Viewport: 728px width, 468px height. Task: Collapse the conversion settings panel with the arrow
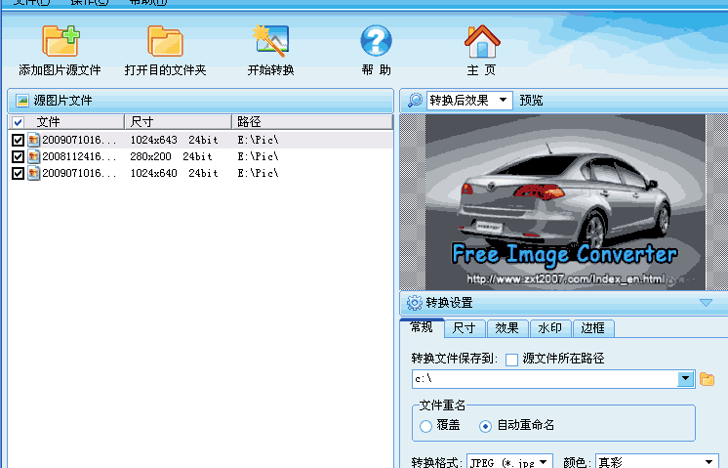706,303
